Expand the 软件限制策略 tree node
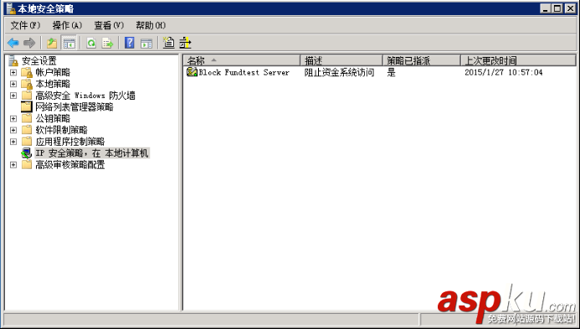 click(x=13, y=131)
